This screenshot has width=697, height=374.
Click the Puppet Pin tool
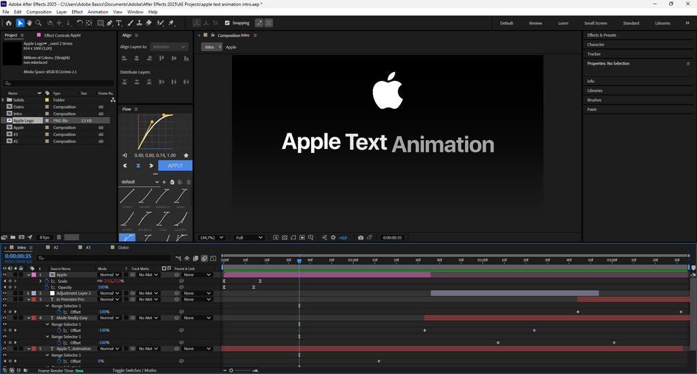[172, 23]
